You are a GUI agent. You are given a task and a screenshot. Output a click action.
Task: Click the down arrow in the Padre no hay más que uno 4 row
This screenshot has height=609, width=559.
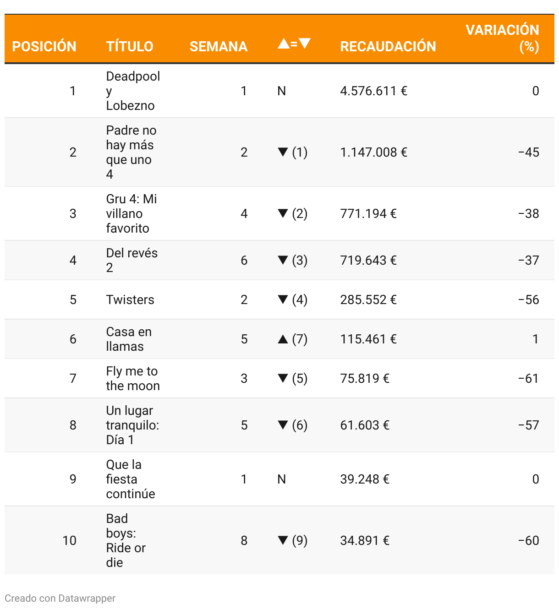pos(283,152)
